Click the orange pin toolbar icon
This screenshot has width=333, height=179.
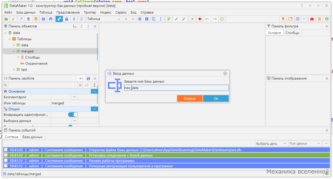283,19
